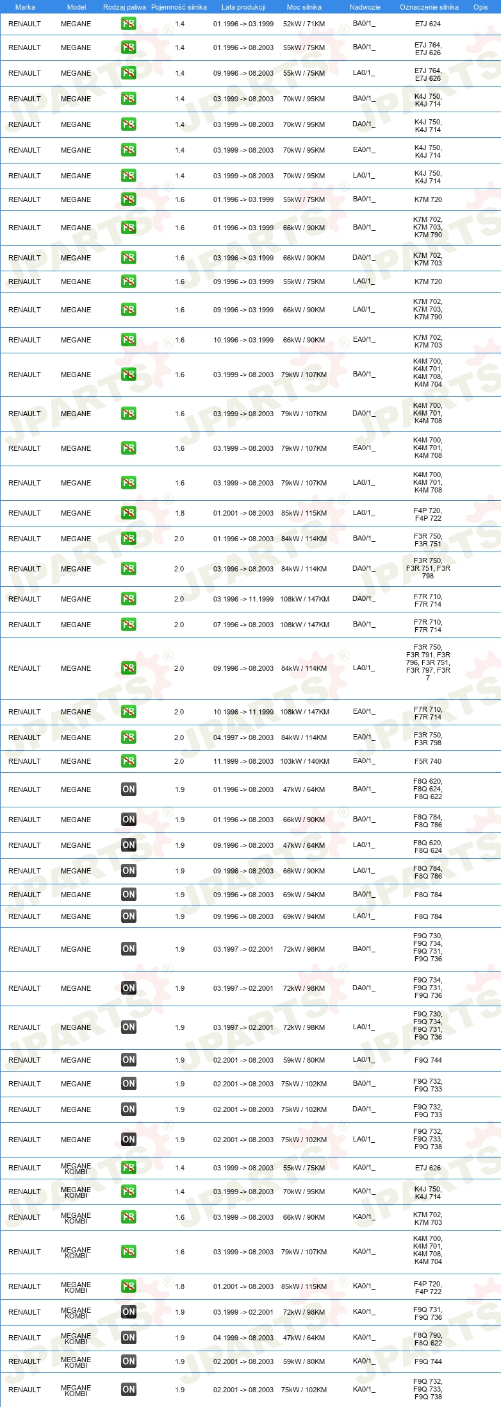Click diesel ON icon in 69kW / 94KM BA0/1_ row

pos(128,895)
